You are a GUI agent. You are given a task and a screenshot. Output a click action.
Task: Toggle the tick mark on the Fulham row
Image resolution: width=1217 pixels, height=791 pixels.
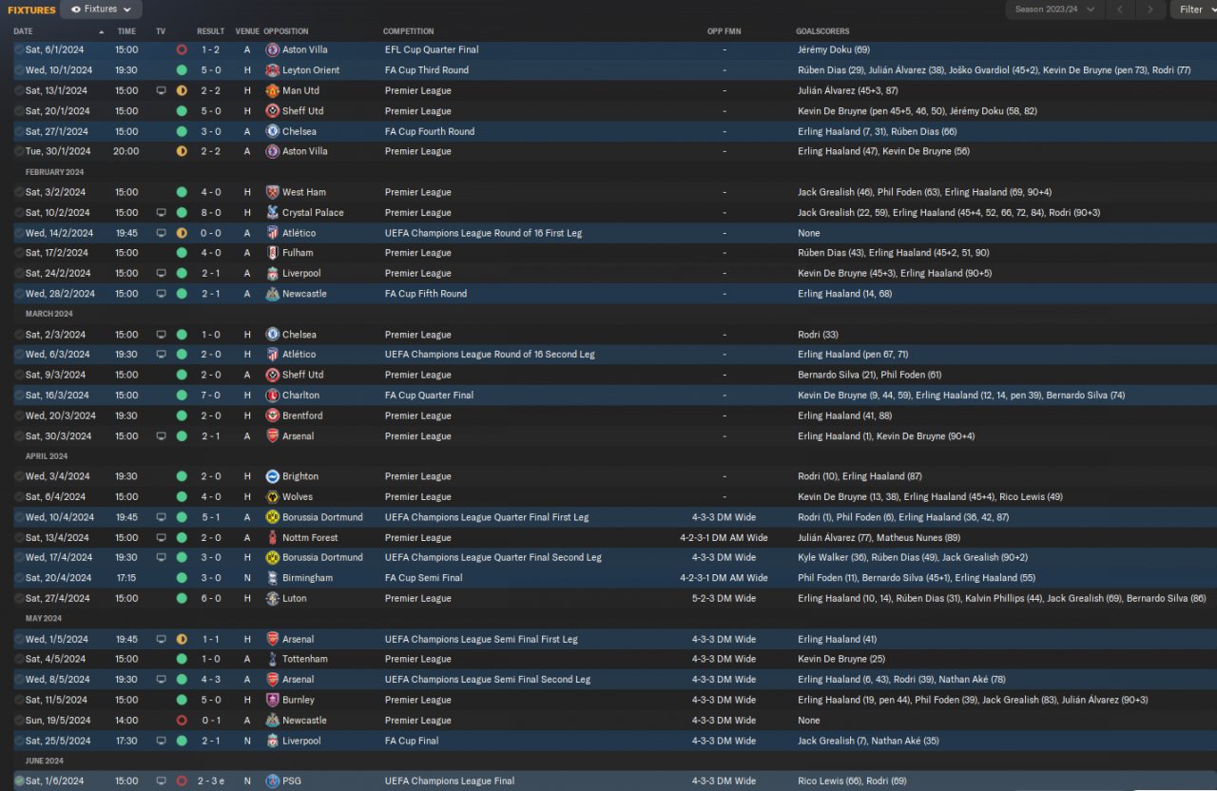pyautogui.click(x=19, y=253)
